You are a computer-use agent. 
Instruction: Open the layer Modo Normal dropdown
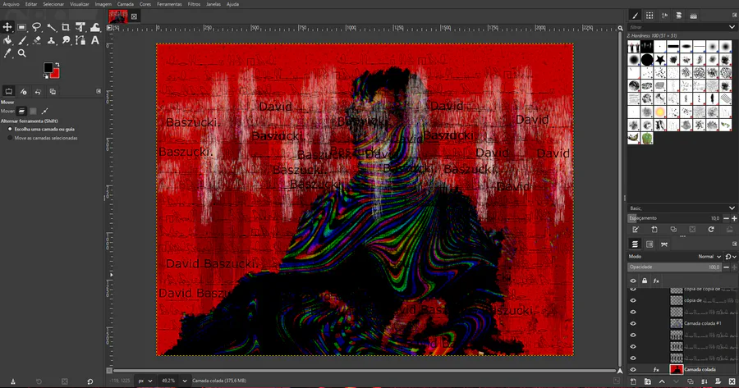[709, 257]
